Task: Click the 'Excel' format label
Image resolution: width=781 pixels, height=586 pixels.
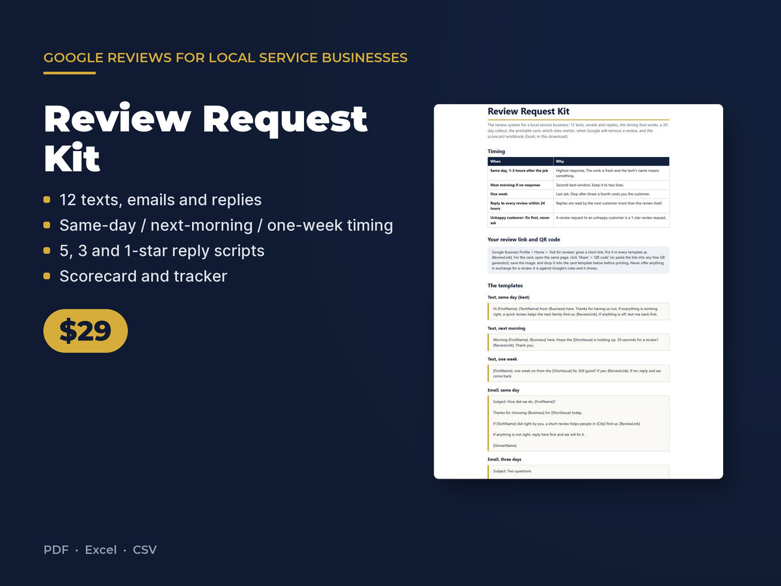Action: [101, 550]
